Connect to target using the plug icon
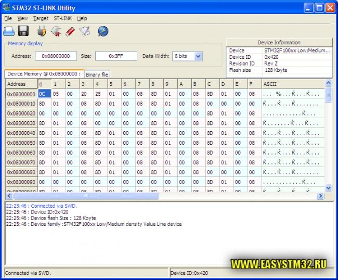The image size is (338, 280). [42, 31]
